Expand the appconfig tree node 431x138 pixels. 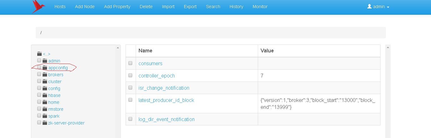pos(58,68)
